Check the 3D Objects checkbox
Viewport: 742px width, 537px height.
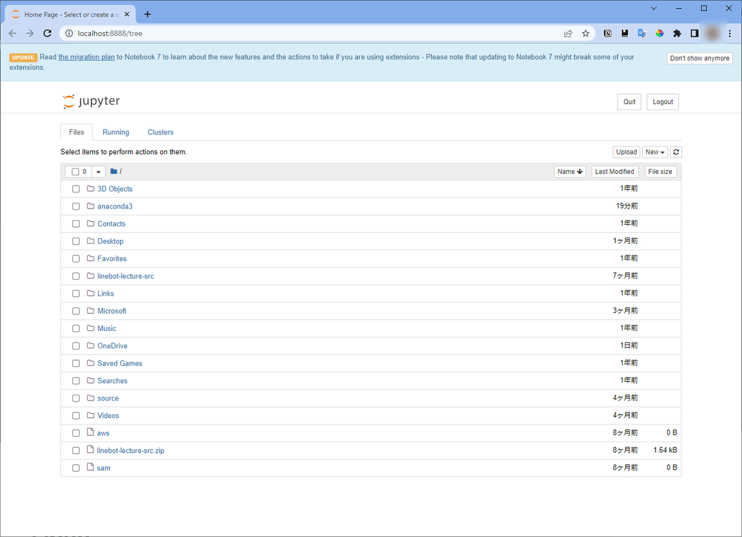[x=75, y=189]
